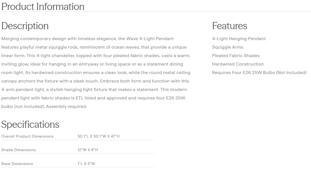Screen dimensions: 311x169
Task: Click the Shade Dimensions label
Action: point(19,150)
